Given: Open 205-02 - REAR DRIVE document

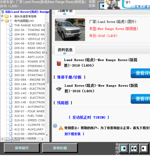Looking at the screenshot, I should point(30,48).
